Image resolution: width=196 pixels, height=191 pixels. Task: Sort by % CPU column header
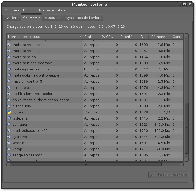(x=109, y=37)
